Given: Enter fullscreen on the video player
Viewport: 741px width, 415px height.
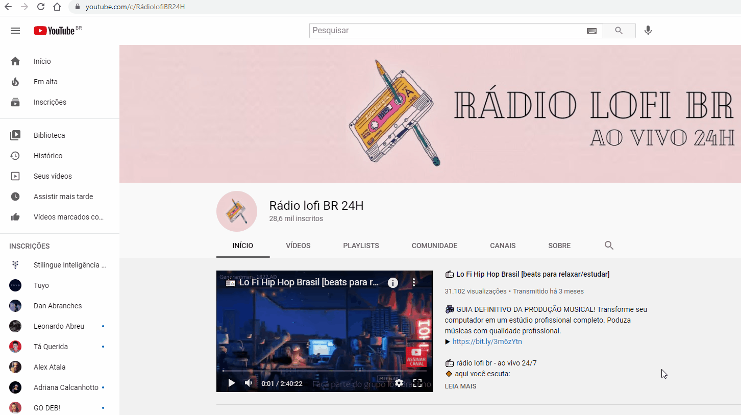Looking at the screenshot, I should 417,383.
